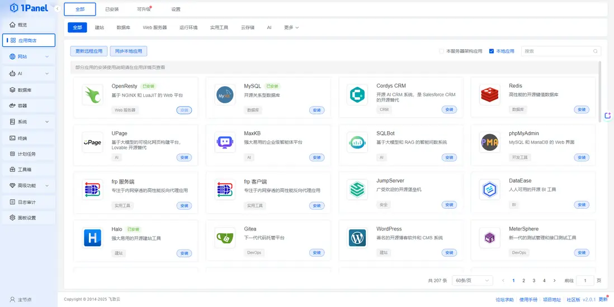
Task: Open 使用手册 link
Action: 528,300
